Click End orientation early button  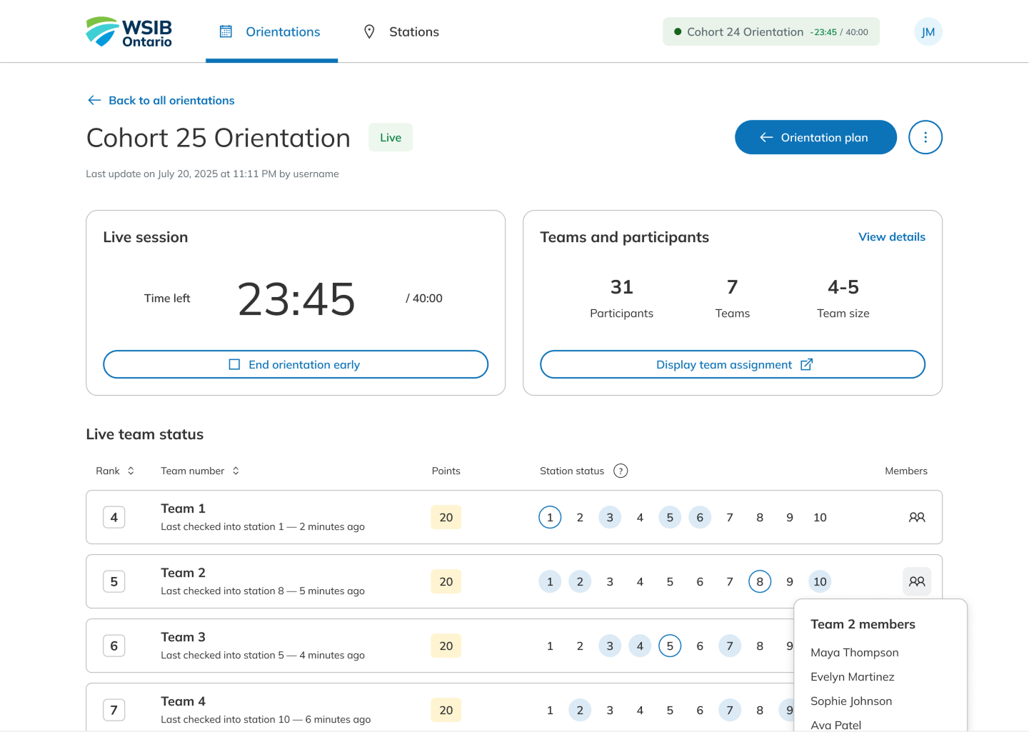pos(296,364)
